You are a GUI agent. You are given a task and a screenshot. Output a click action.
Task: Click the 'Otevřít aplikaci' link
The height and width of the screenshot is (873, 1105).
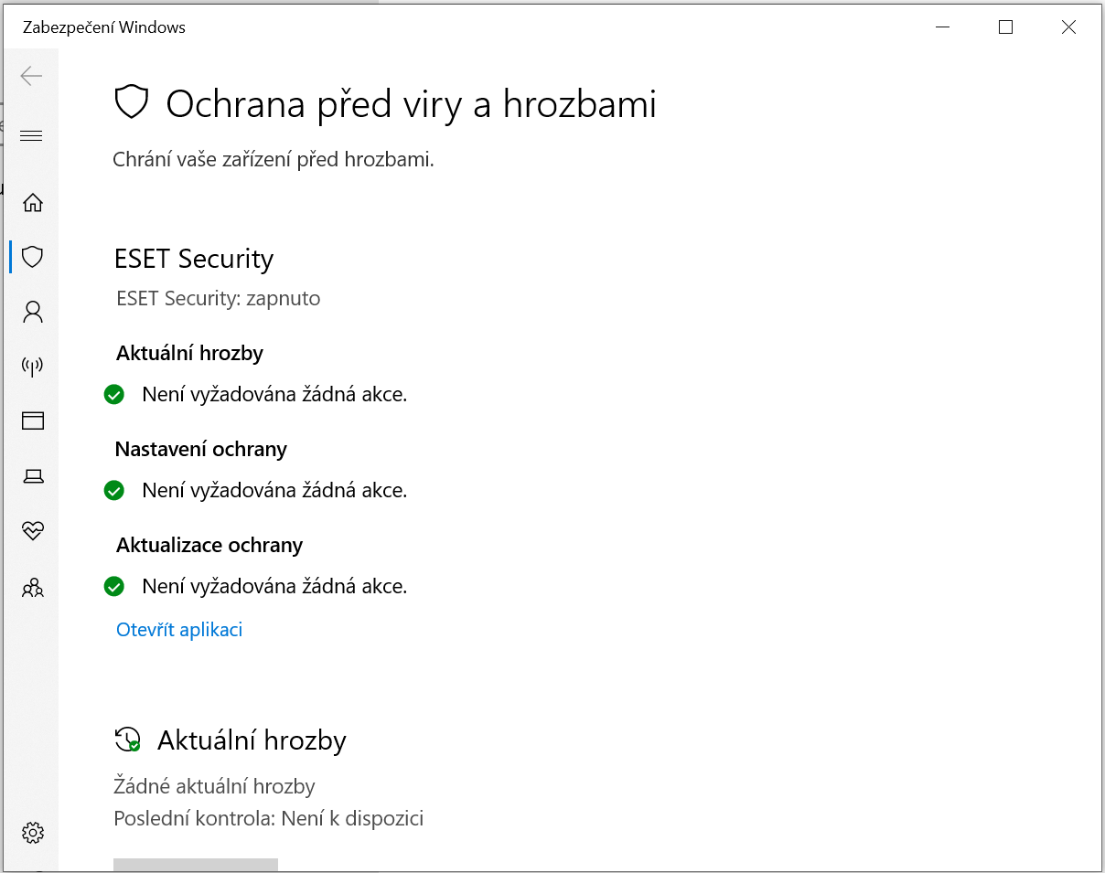[x=179, y=630]
